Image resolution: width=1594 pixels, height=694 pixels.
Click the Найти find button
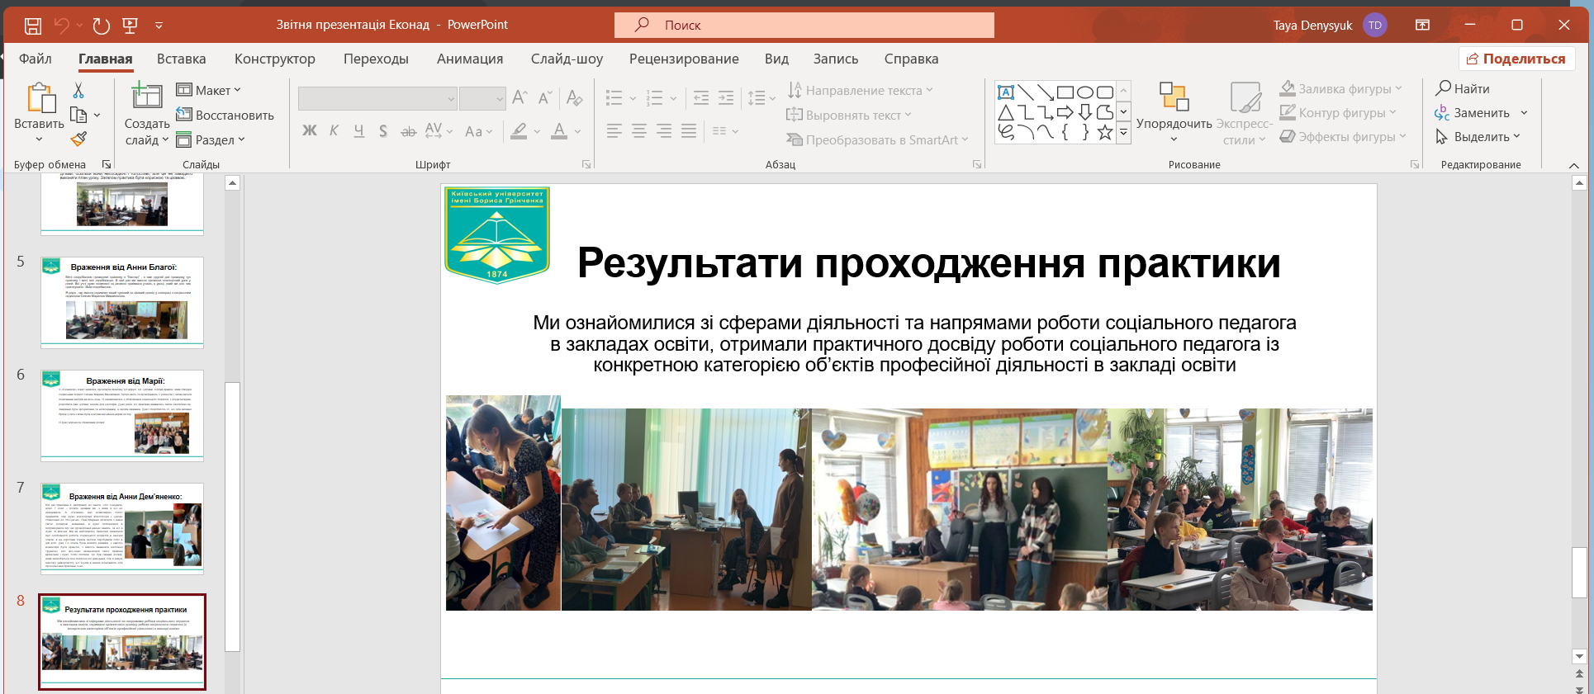[x=1463, y=88]
